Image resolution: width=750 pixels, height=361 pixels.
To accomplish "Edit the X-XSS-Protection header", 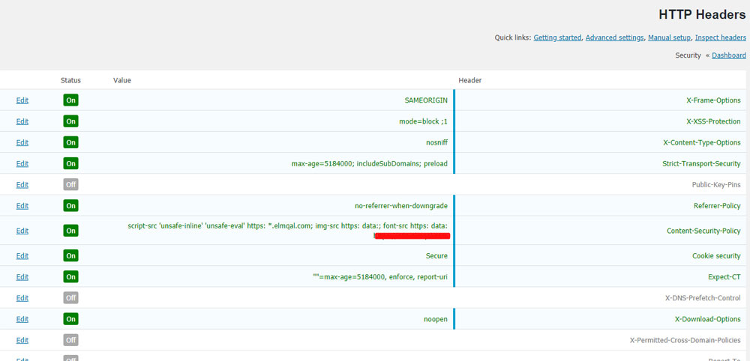I will (x=22, y=121).
